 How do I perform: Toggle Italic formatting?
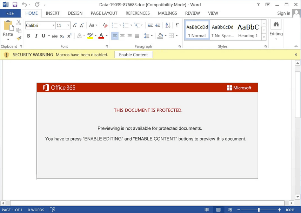tap(36, 36)
